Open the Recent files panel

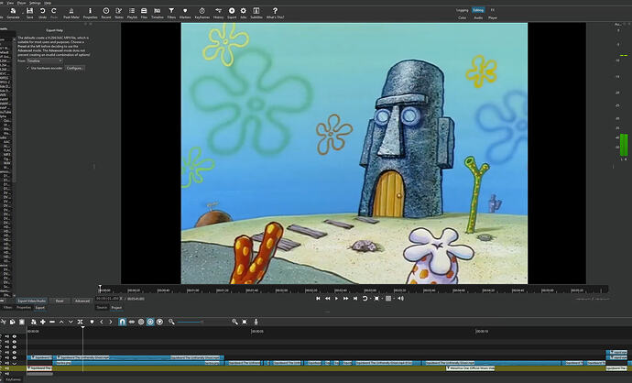[x=106, y=11]
